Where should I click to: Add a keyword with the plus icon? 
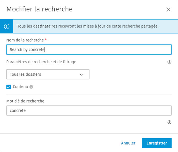click(x=169, y=122)
